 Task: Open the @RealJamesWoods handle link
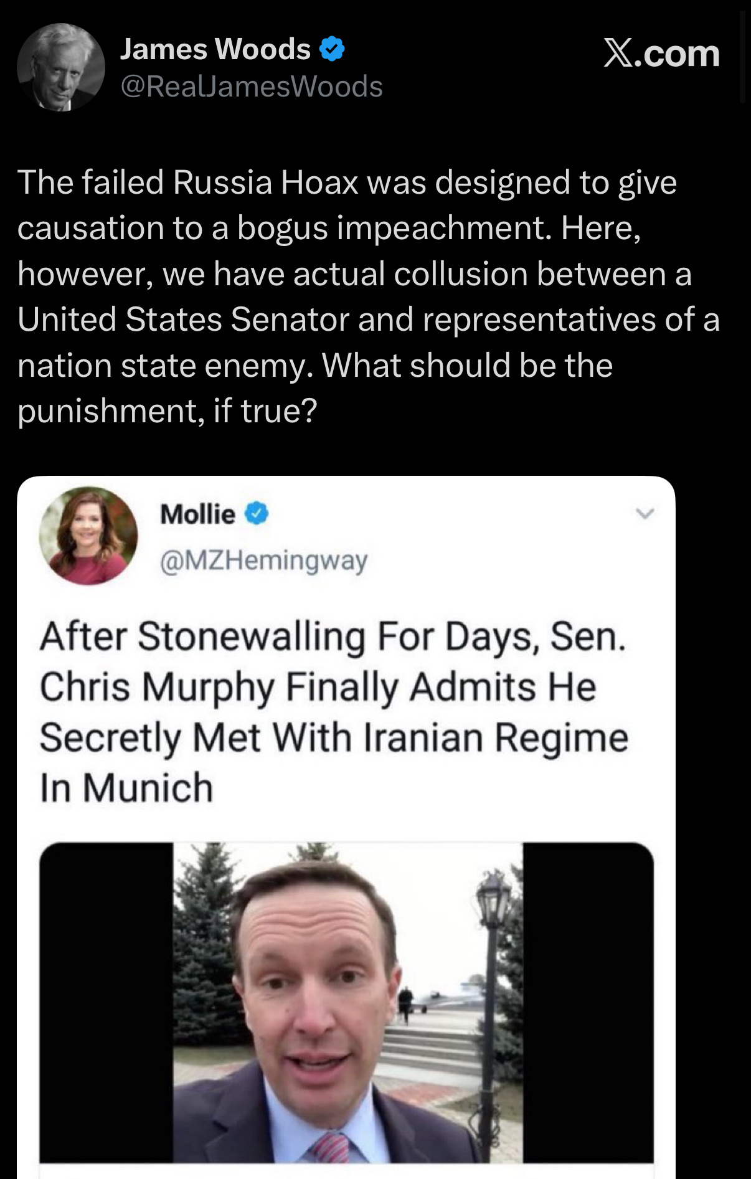tap(251, 87)
